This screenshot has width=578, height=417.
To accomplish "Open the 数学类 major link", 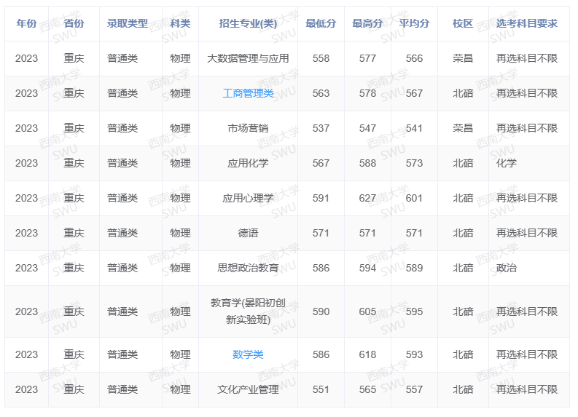I will [248, 354].
